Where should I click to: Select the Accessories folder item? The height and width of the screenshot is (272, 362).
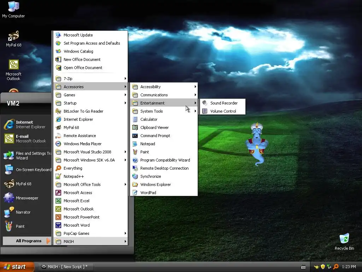point(90,87)
